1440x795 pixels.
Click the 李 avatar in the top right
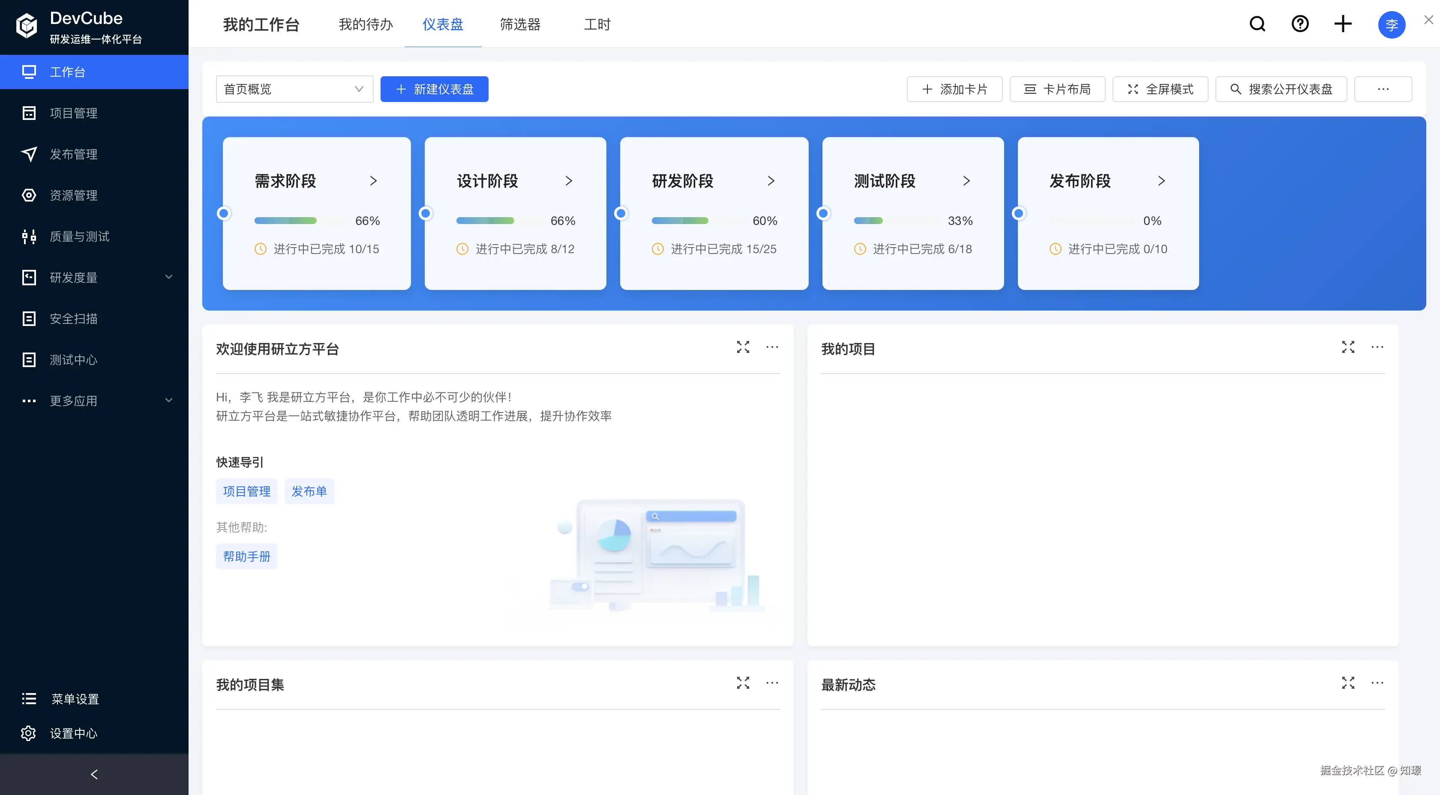tap(1392, 24)
